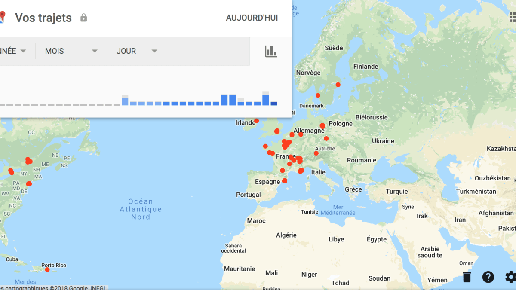516x290 pixels.
Task: Click the red dot in Autriche
Action: pyautogui.click(x=316, y=153)
